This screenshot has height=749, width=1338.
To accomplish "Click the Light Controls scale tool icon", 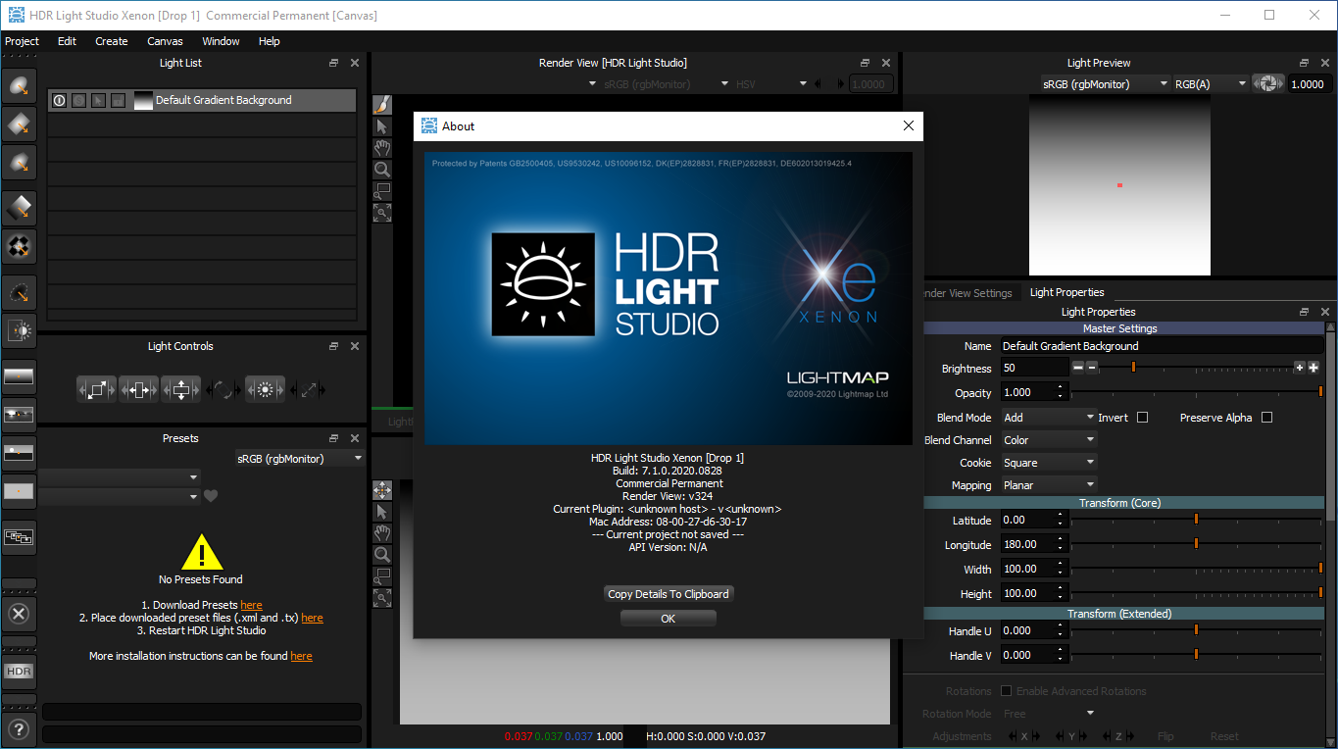I will [x=96, y=389].
